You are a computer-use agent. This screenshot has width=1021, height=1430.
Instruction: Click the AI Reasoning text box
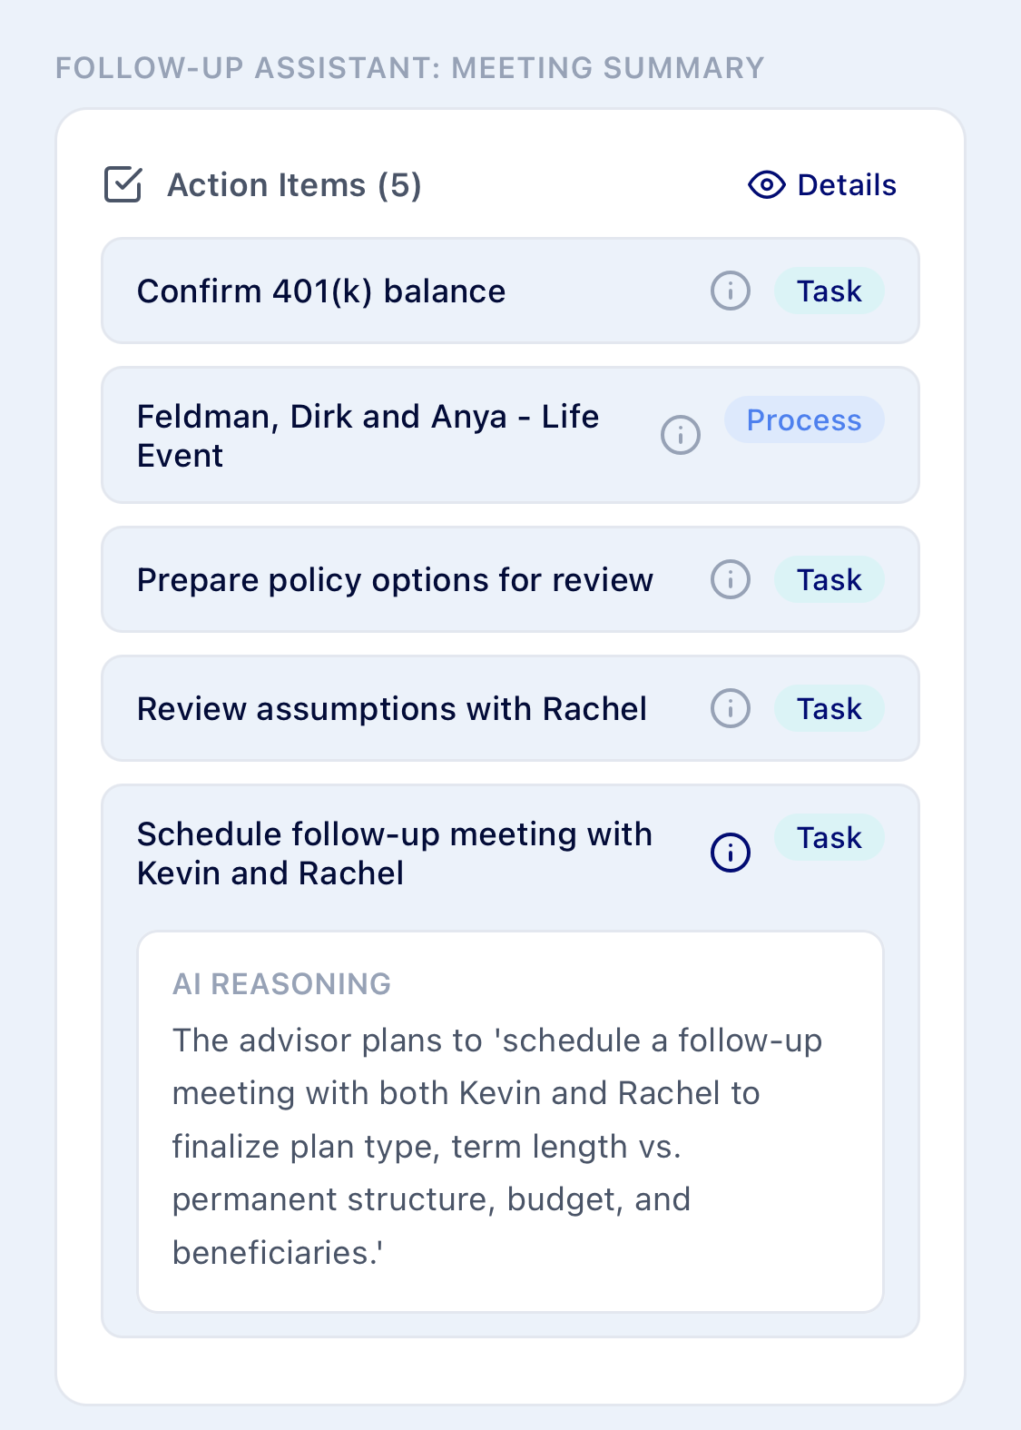point(510,1121)
